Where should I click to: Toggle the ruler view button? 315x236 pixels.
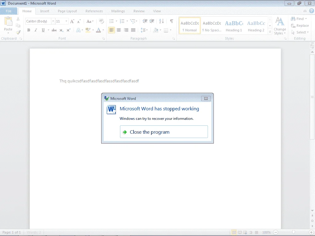coord(312,46)
